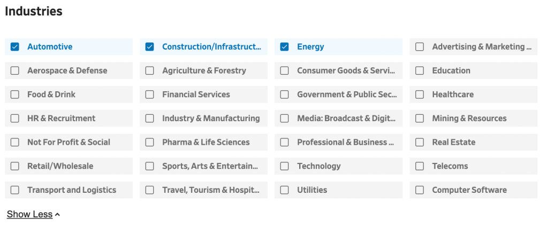Select the Financial Services checkbox
The height and width of the screenshot is (243, 547).
150,95
